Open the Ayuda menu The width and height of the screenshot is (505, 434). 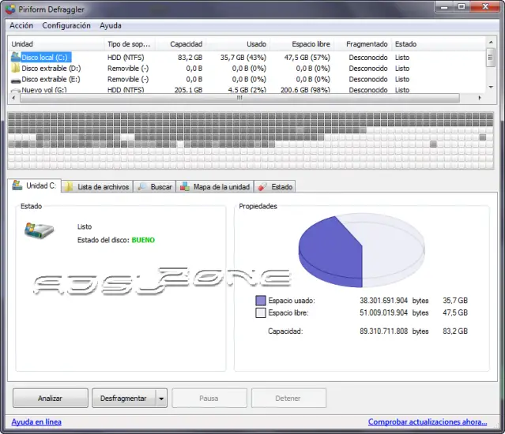click(111, 25)
